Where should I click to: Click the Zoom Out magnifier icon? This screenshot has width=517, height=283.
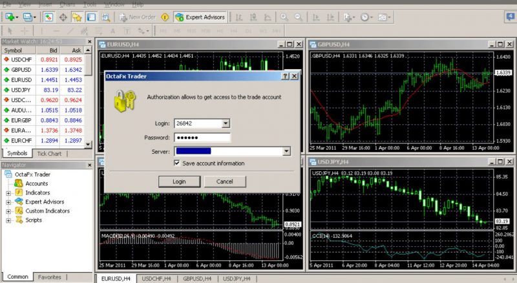coord(298,17)
